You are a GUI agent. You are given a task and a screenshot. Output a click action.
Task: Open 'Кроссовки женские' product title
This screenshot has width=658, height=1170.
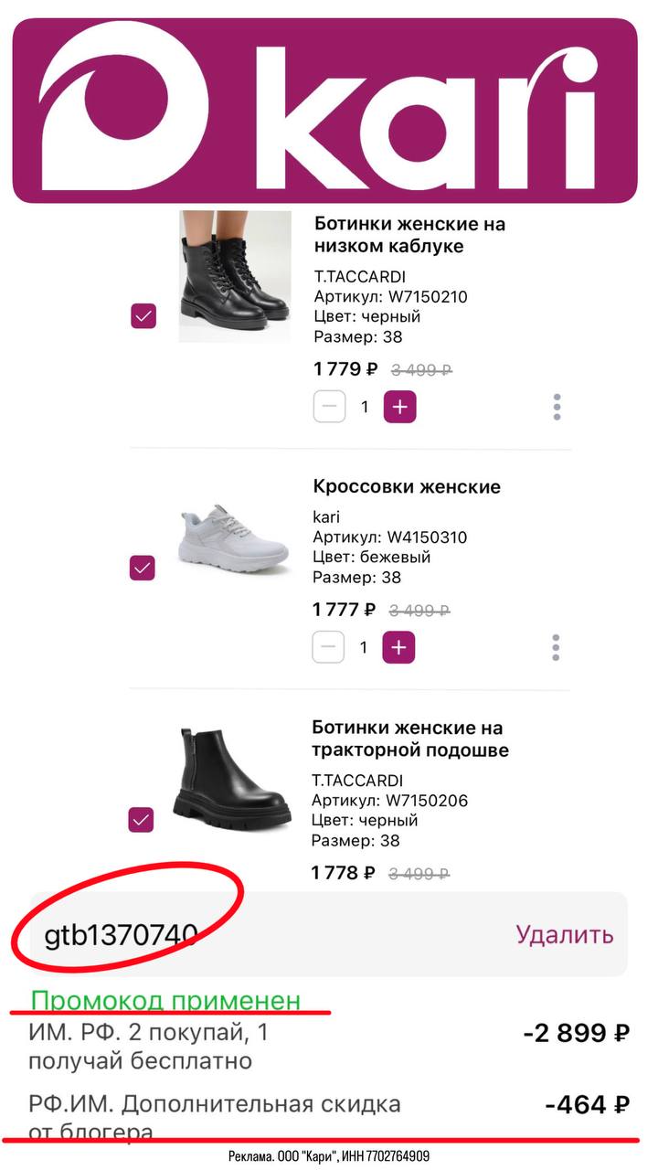pos(407,486)
